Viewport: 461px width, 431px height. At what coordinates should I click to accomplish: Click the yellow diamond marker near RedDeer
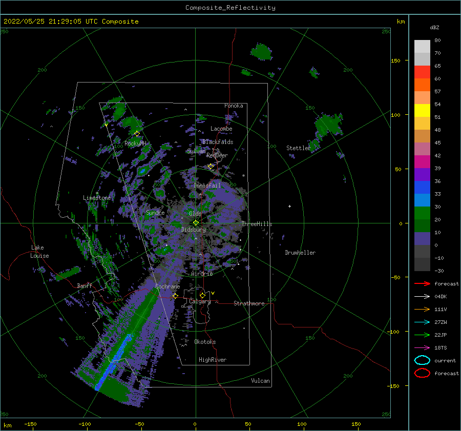pyautogui.click(x=211, y=167)
